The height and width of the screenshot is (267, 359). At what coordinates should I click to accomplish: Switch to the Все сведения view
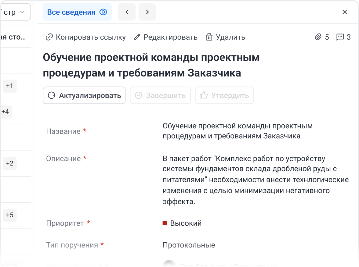(x=77, y=12)
